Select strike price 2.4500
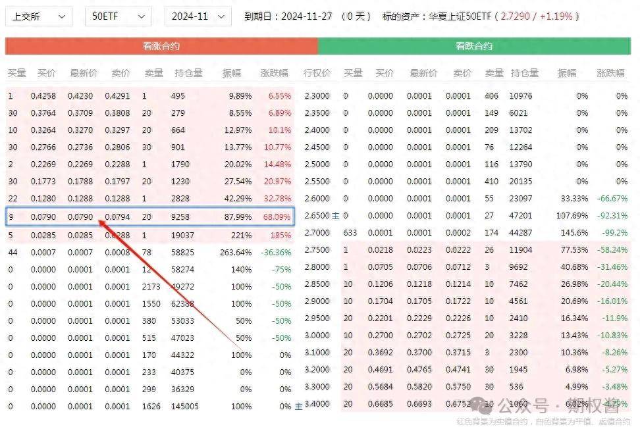Image resolution: width=640 pixels, height=431 pixels. point(317,147)
